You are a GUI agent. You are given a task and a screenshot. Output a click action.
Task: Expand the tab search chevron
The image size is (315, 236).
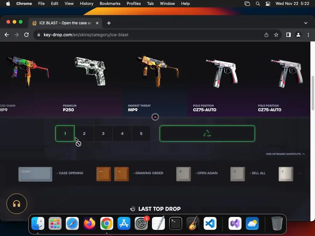point(305,23)
